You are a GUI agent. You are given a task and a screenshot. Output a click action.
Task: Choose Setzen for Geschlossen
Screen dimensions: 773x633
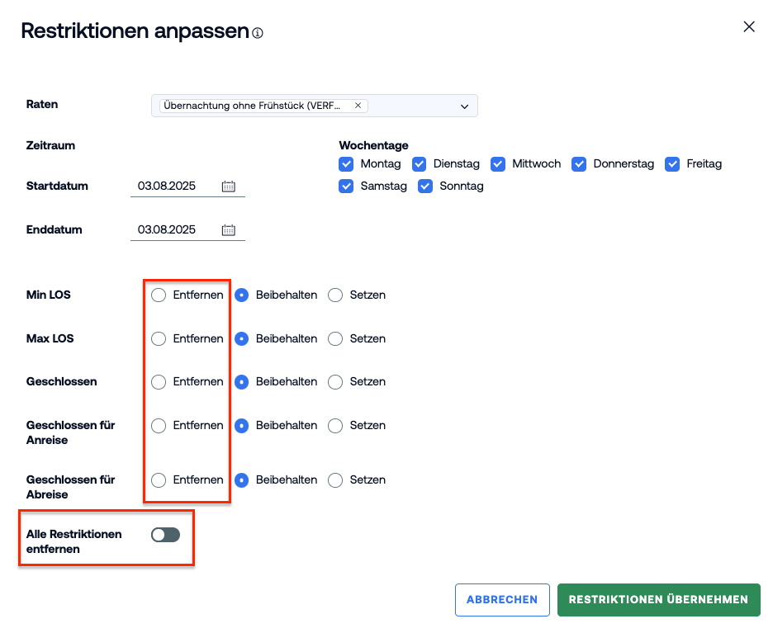click(335, 382)
